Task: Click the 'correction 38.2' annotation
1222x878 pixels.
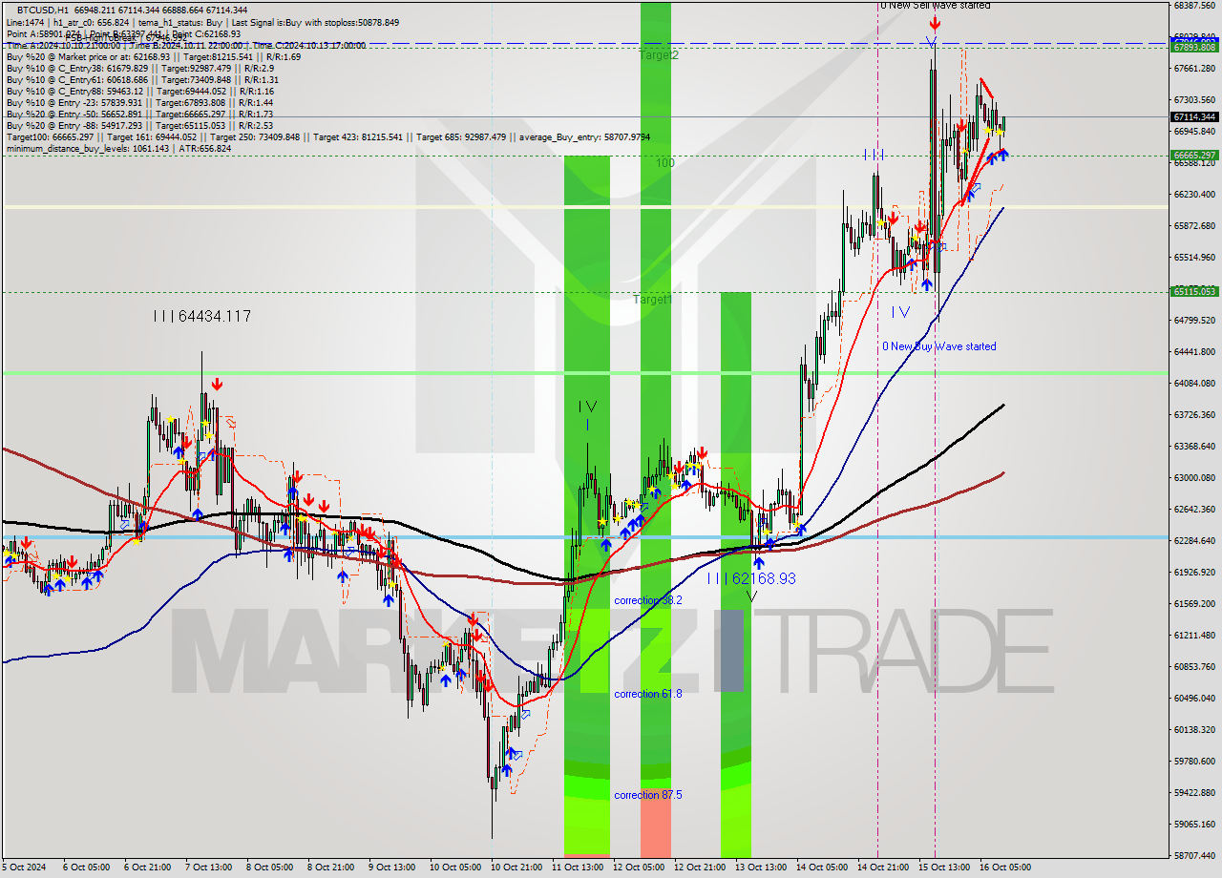Action: coord(648,600)
